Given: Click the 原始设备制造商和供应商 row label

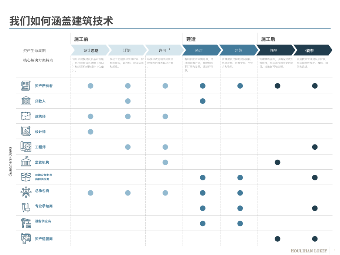Looking at the screenshot, I should pos(44,177).
